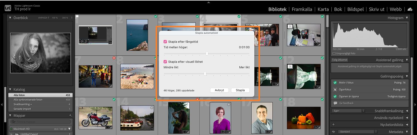Click the portrait preview in Överblick
Image resolution: width=417 pixels, height=135 pixels.
tap(41, 53)
